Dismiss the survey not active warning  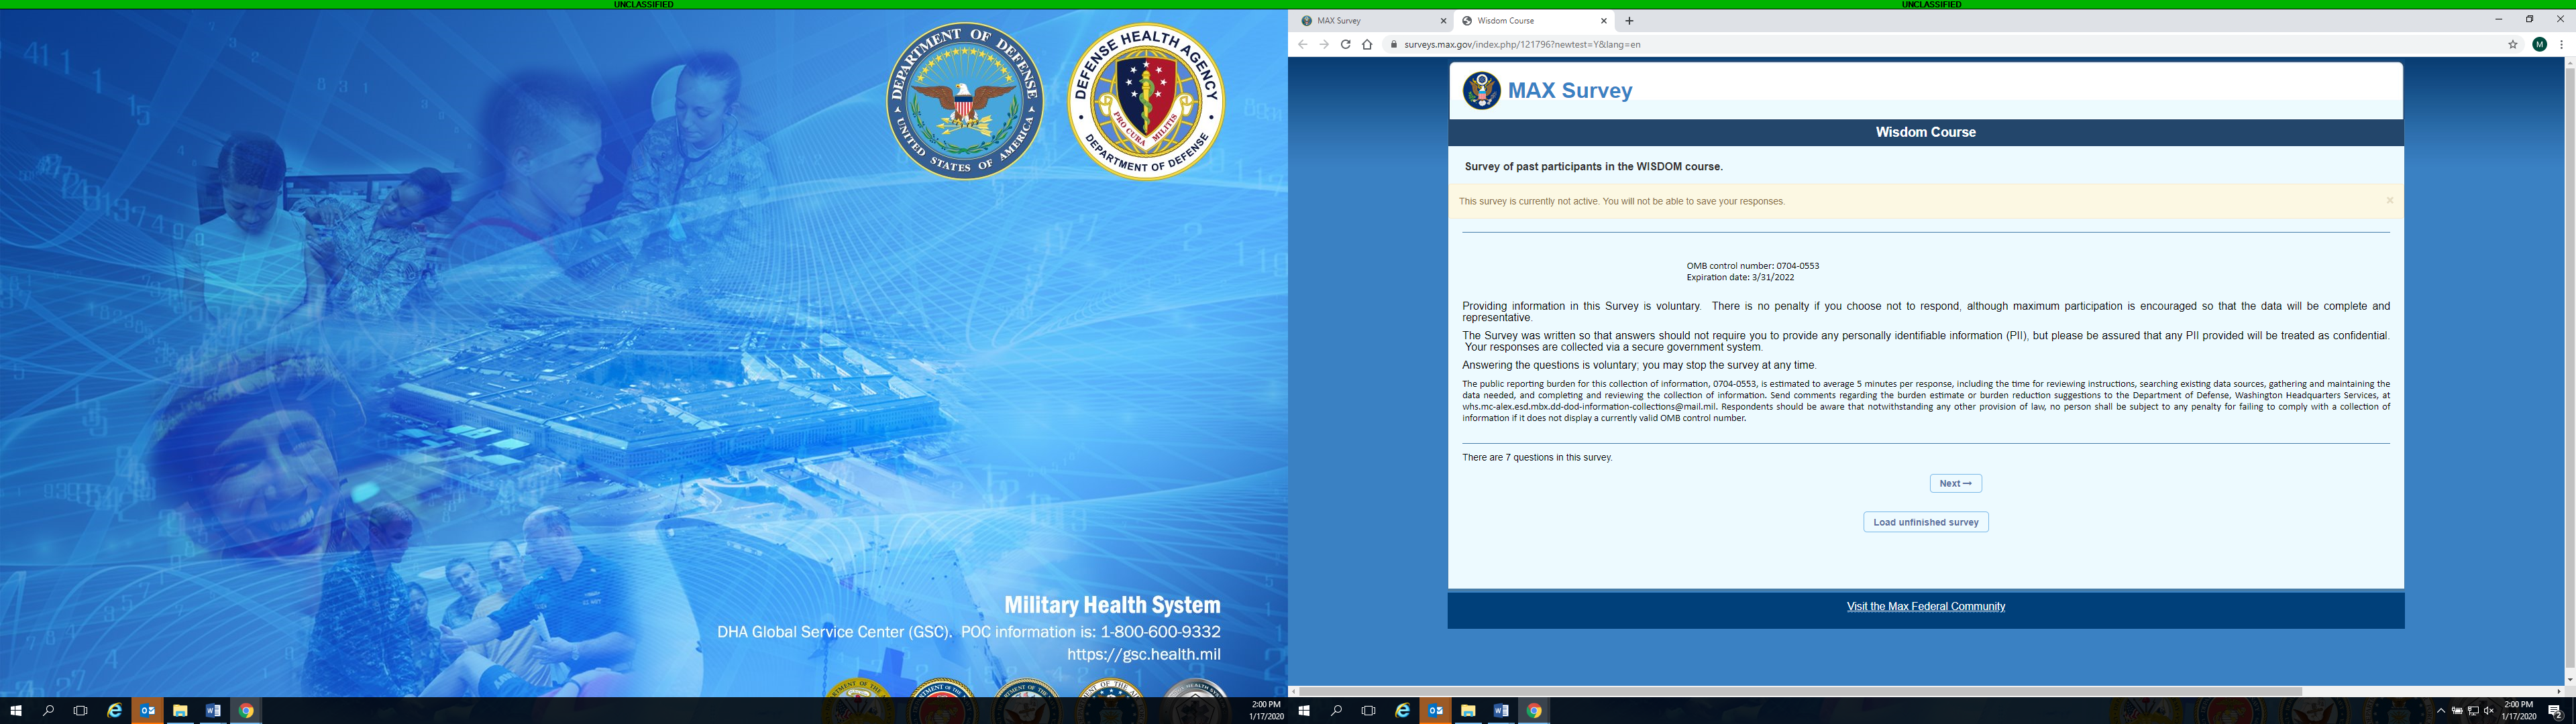click(x=2389, y=201)
